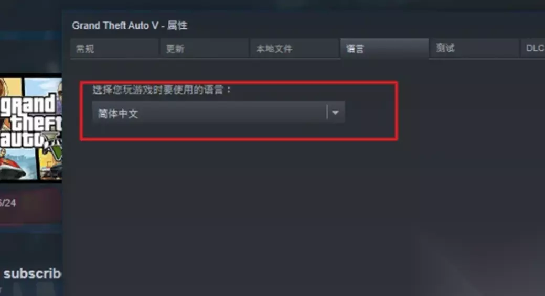Click the Grand Theft Auto V cover art

pos(30,128)
